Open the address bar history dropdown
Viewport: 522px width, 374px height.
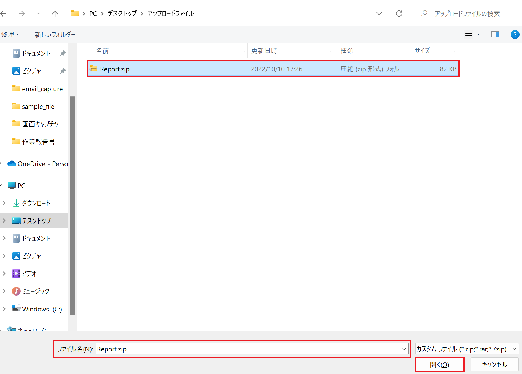click(x=379, y=13)
